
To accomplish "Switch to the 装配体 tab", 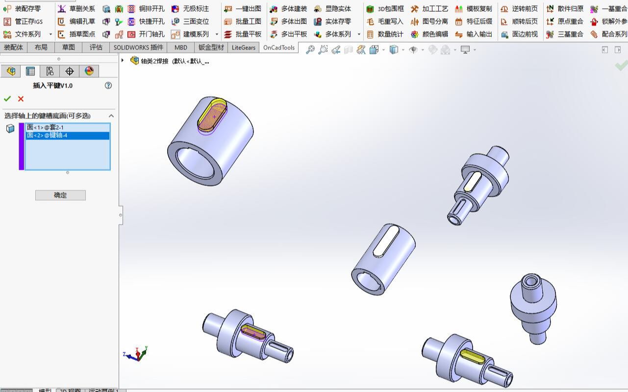I will click(x=14, y=47).
